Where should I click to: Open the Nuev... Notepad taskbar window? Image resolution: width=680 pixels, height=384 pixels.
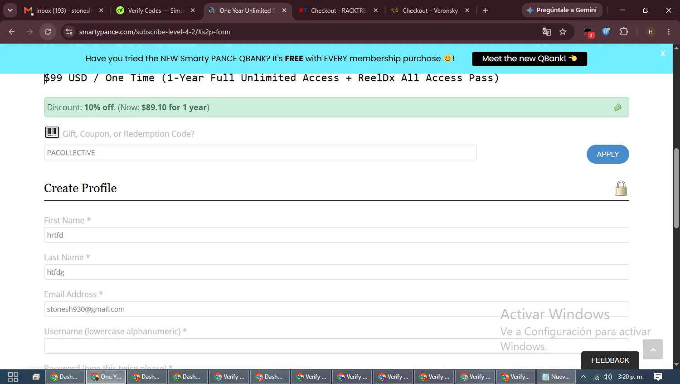click(556, 377)
